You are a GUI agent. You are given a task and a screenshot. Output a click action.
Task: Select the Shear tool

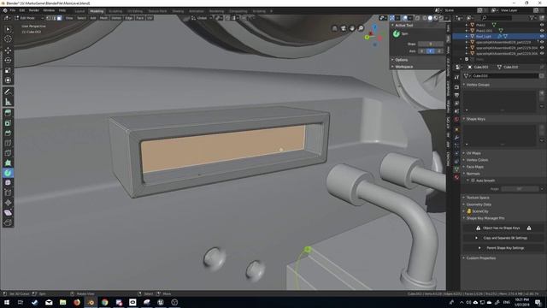click(8, 213)
